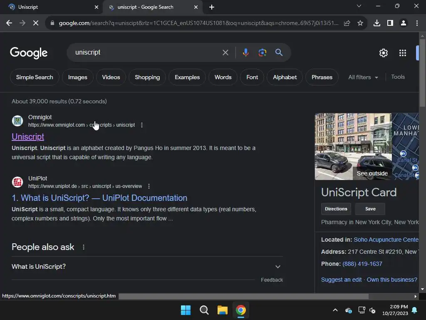Click Own this business? link

[392, 280]
